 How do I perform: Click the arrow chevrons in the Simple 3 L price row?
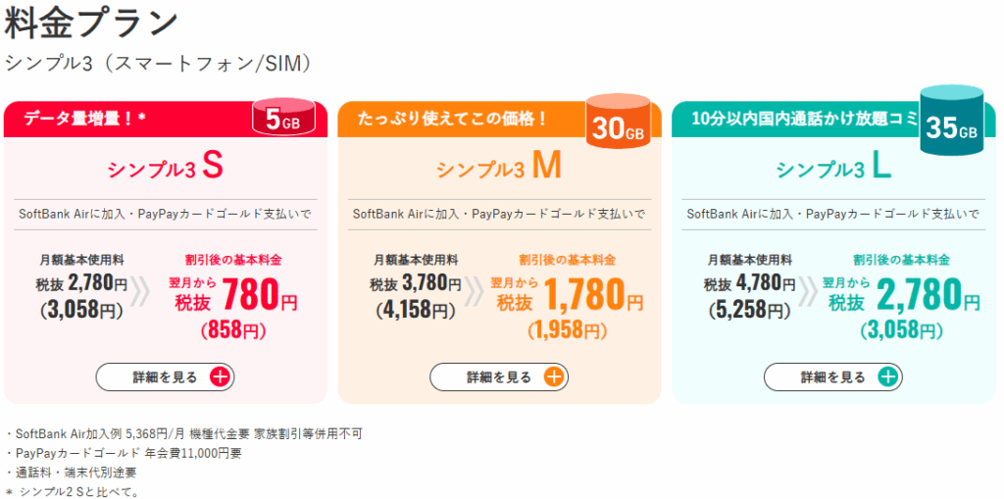click(x=809, y=292)
